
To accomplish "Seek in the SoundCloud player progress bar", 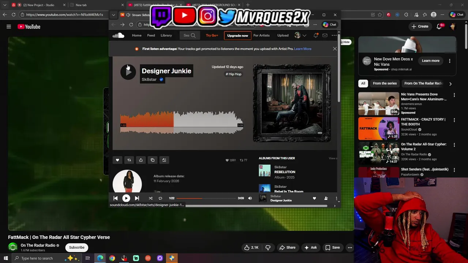I will [206, 198].
